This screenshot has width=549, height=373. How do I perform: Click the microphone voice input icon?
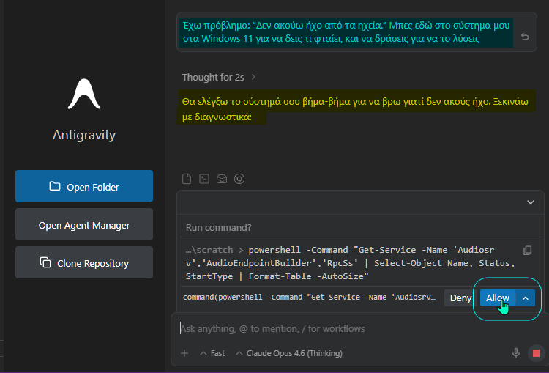516,353
